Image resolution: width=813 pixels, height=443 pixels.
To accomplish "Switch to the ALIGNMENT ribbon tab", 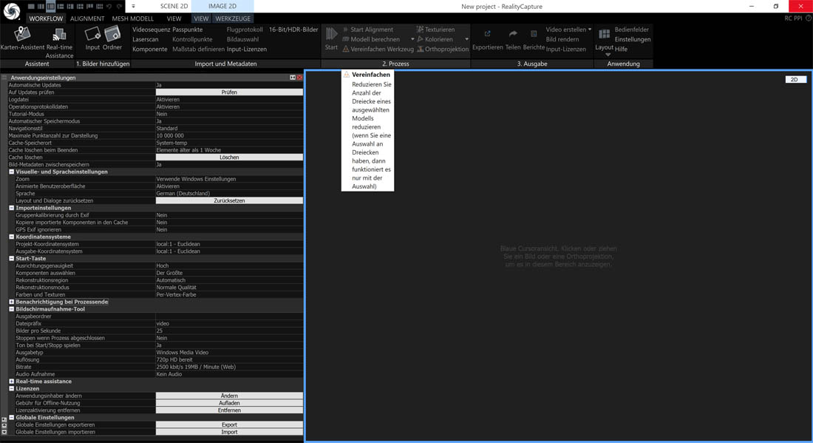I will point(87,18).
